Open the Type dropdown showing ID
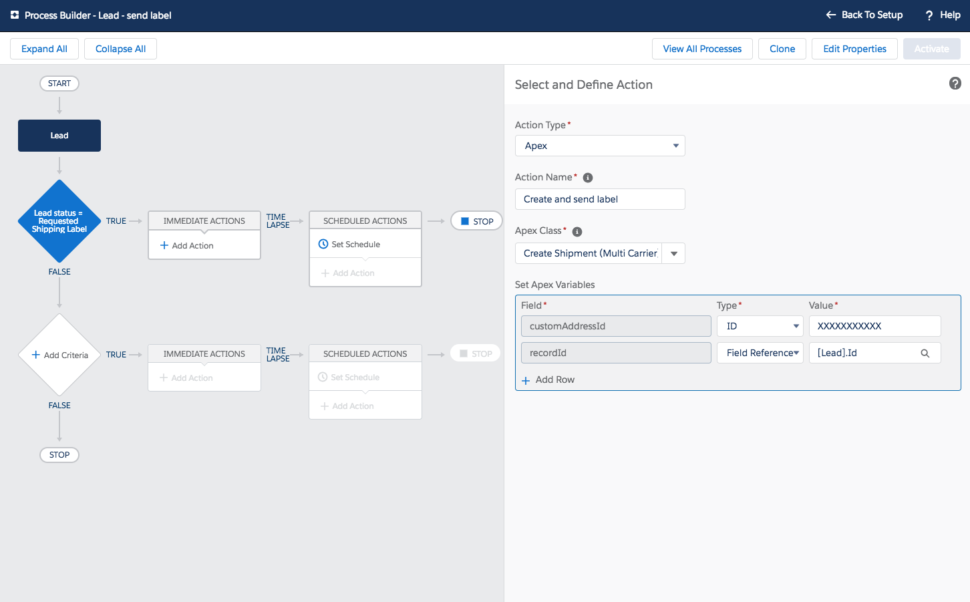970x602 pixels. 760,326
